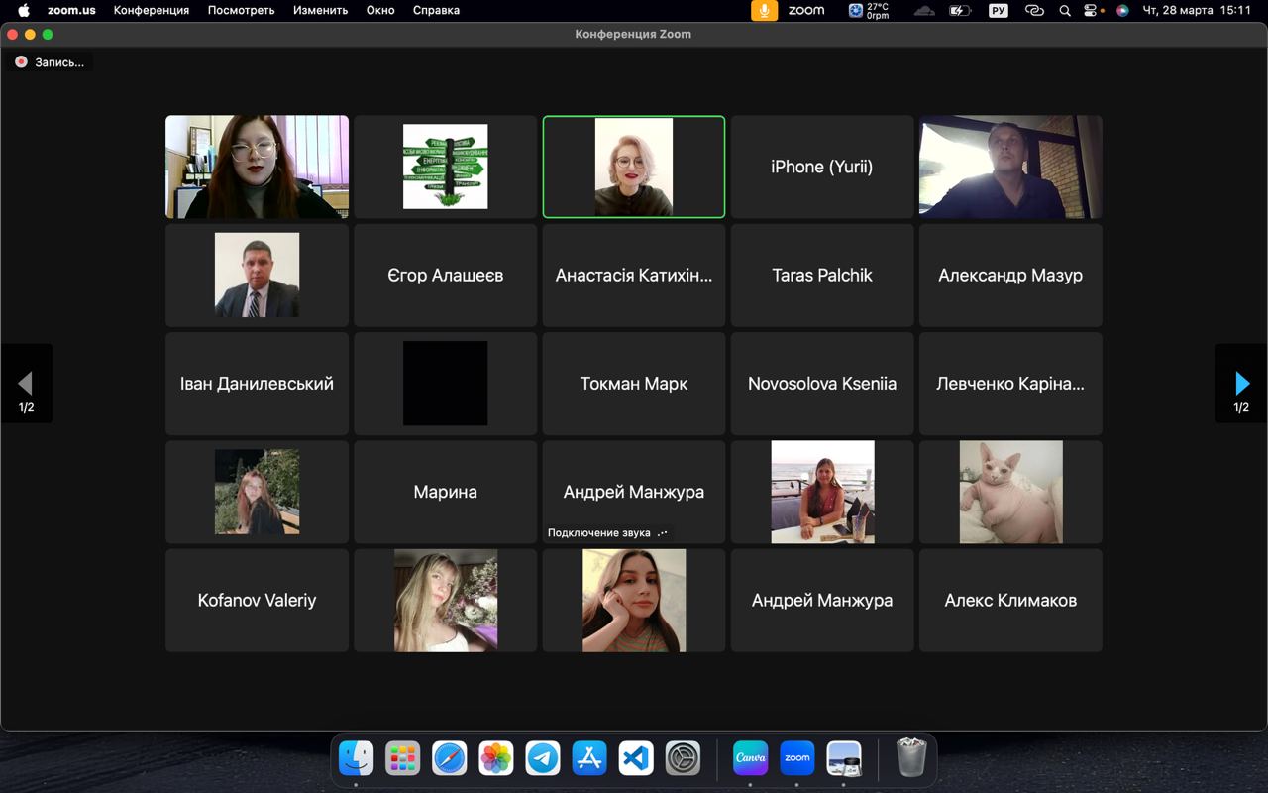Open the Zoom status menu in menu bar
The width and height of the screenshot is (1268, 793).
806,11
